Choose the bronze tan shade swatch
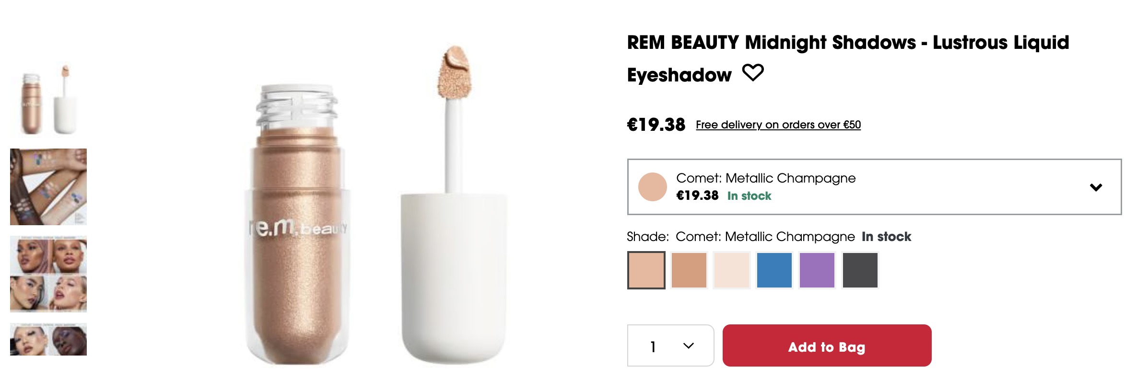The width and height of the screenshot is (1148, 391). 689,270
